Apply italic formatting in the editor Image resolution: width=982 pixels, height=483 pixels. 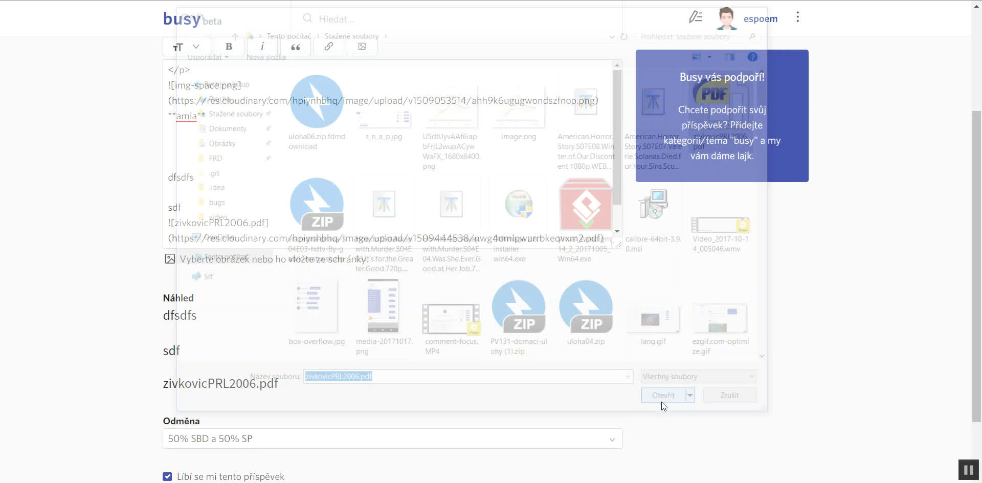[x=262, y=47]
